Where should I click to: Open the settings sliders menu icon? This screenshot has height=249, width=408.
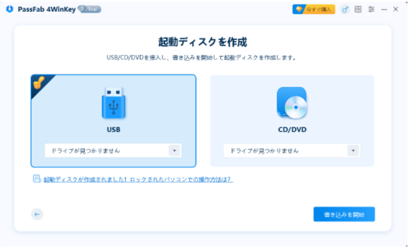coord(372,9)
